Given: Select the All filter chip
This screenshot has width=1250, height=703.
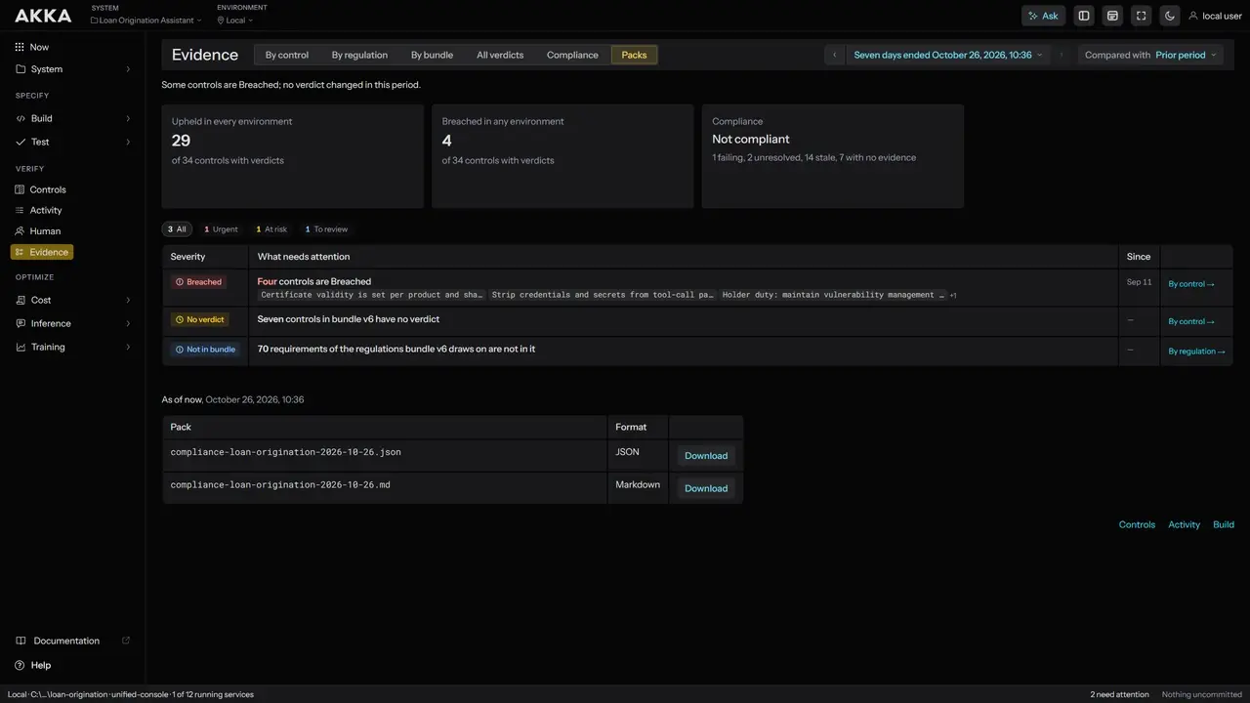Looking at the screenshot, I should click(177, 229).
